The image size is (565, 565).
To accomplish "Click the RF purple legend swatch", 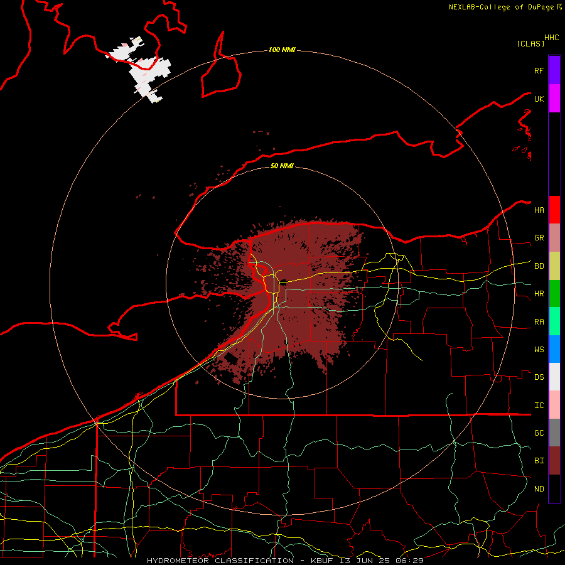I will 554,70.
